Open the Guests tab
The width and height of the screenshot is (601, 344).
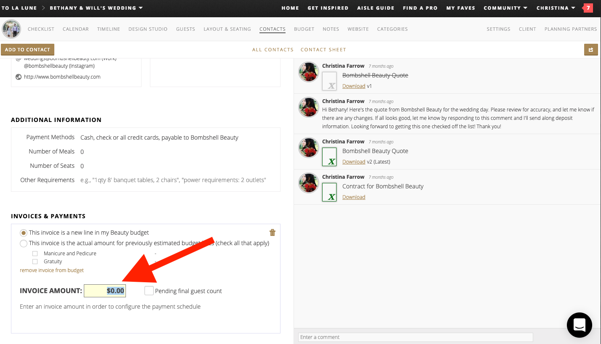coord(186,29)
